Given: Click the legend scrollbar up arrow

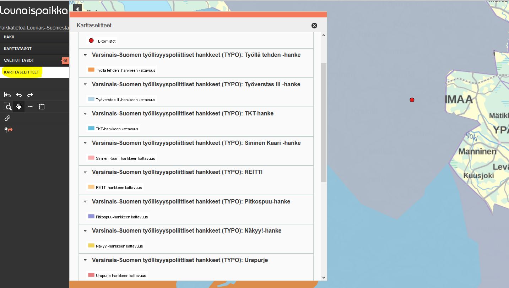Looking at the screenshot, I should 324,35.
